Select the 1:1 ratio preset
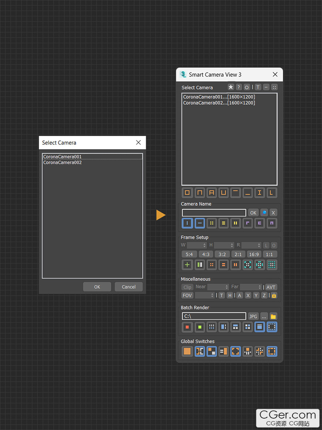The width and height of the screenshot is (322, 430). pos(269,254)
